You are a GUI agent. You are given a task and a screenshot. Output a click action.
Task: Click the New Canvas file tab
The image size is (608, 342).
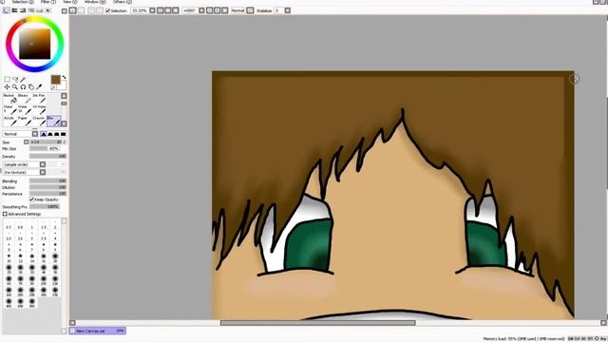[x=97, y=331]
